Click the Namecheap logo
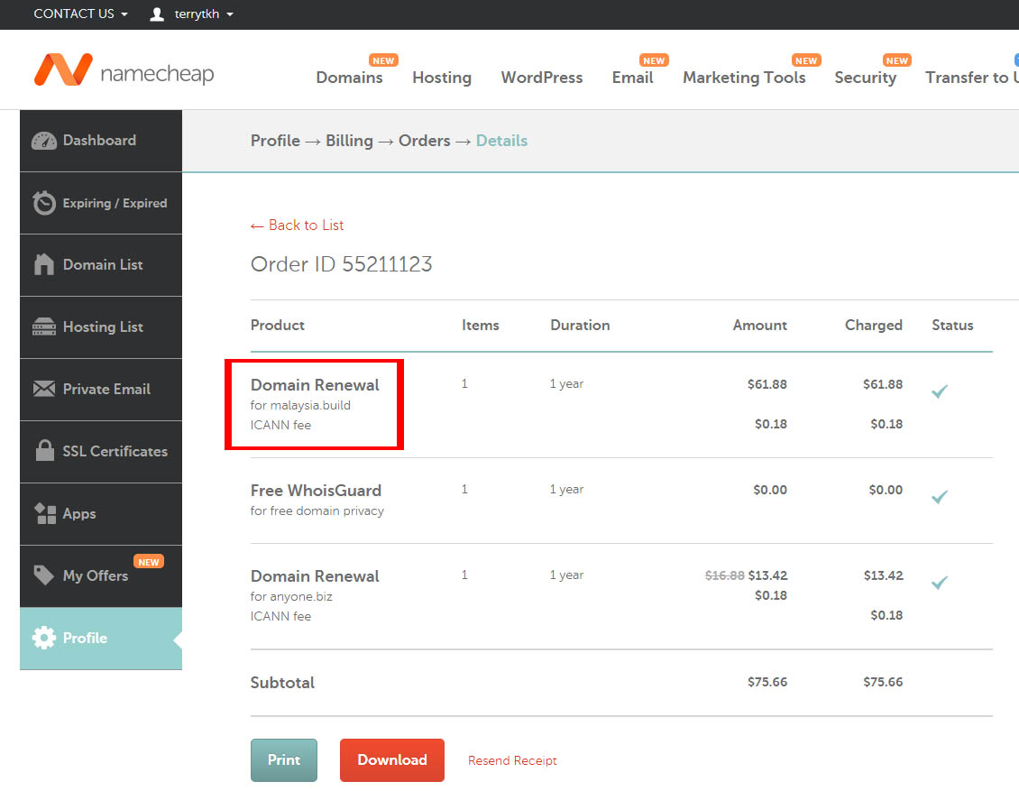The height and width of the screenshot is (791, 1019). click(124, 69)
